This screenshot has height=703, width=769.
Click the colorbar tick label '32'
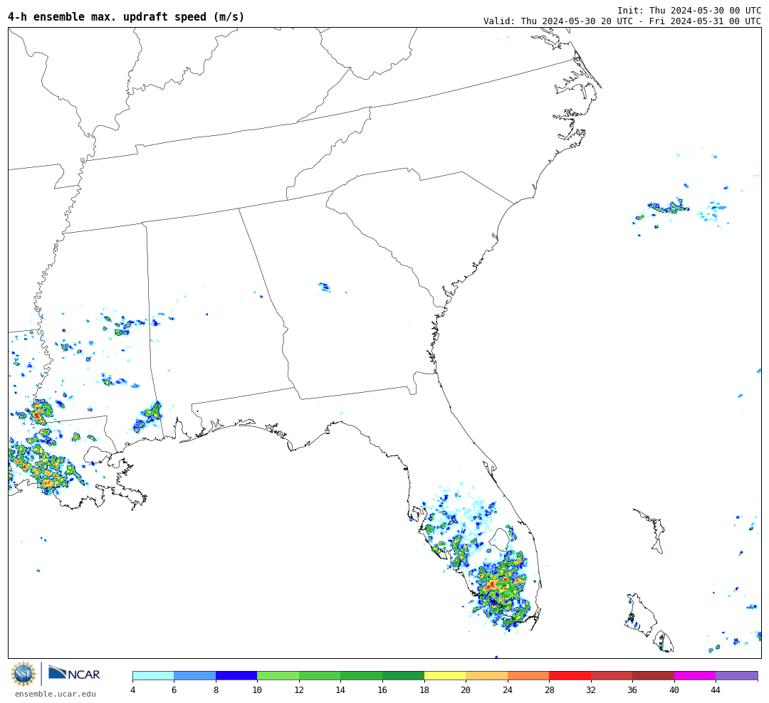pos(591,689)
